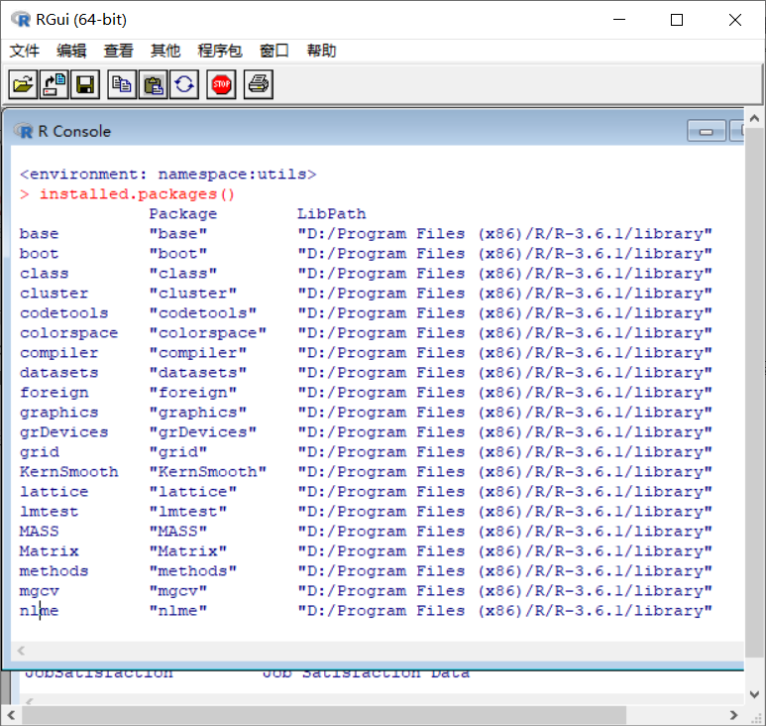Screen dimensions: 766x726
Task: Open the 文件 menu
Action: click(25, 51)
